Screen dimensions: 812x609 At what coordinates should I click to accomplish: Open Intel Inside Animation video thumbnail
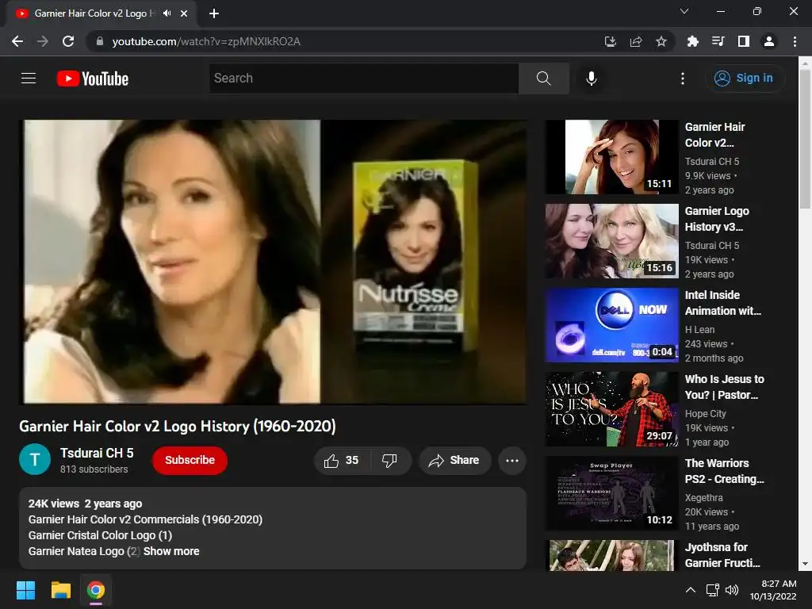click(x=611, y=324)
